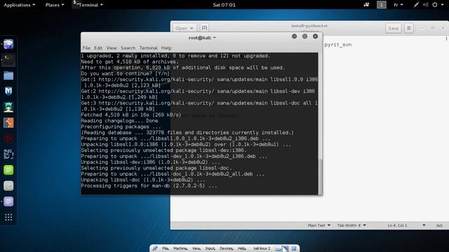Open the green notes dock icon
This screenshot has width=449, height=252.
[8, 170]
